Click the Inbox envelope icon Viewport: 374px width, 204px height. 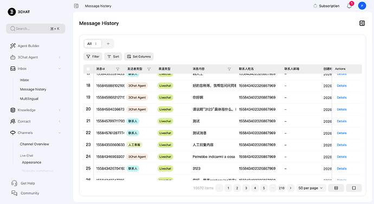pos(12,69)
